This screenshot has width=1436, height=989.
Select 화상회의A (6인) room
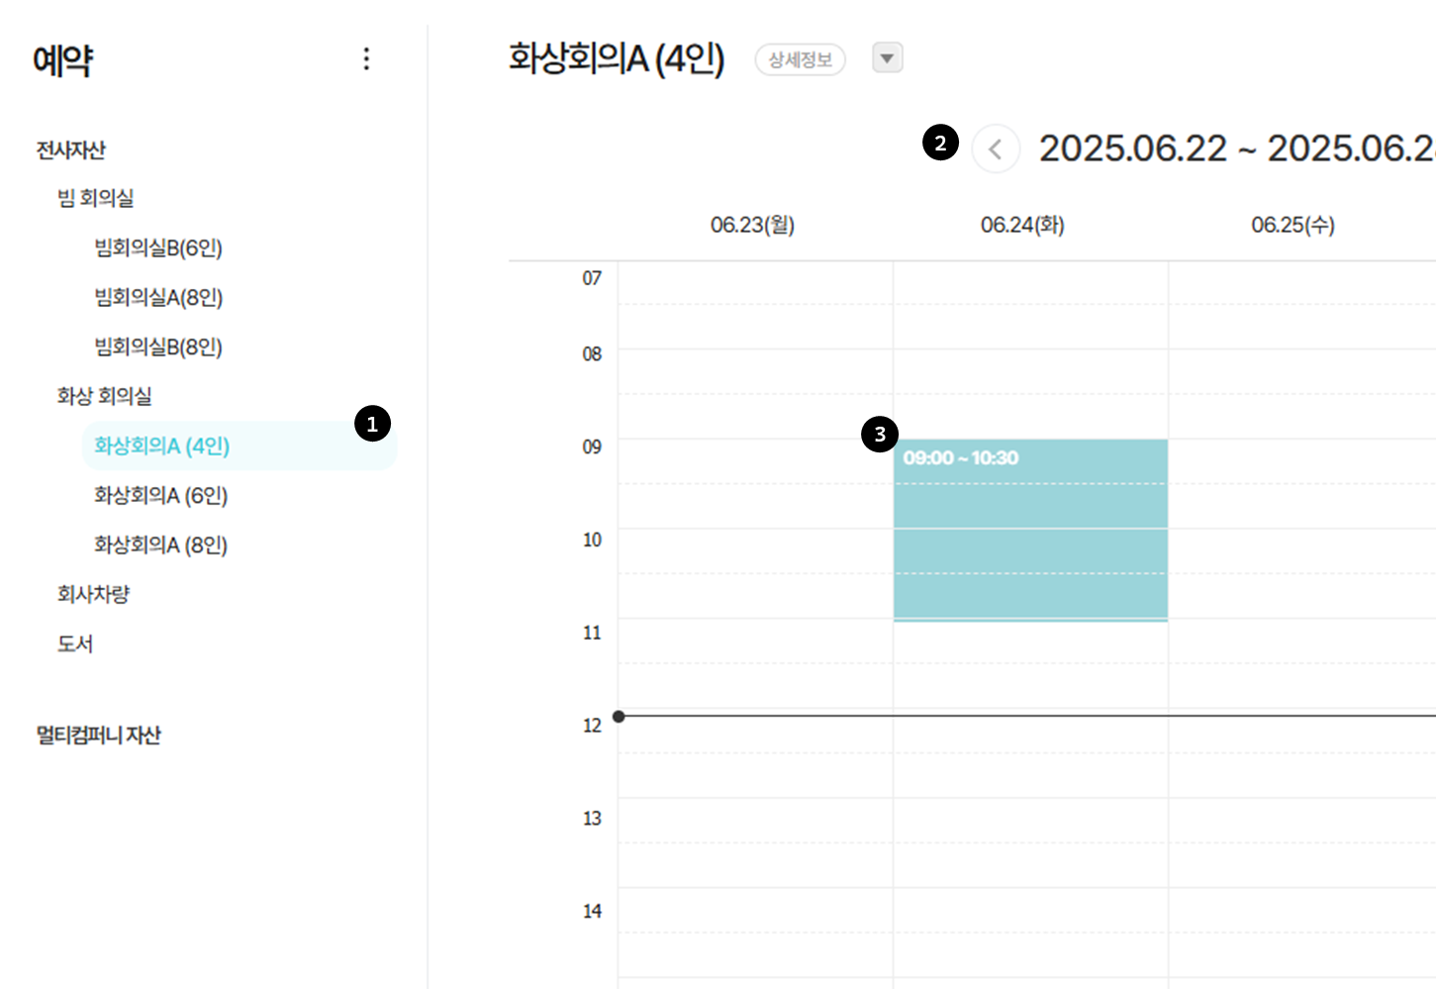[161, 495]
